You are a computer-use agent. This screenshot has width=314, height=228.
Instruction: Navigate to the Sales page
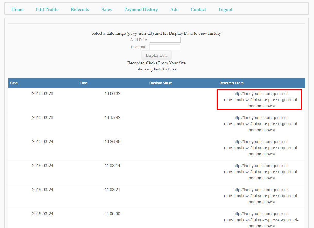[x=107, y=9]
